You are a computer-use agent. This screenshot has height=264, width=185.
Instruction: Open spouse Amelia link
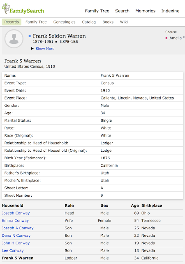[177, 38]
